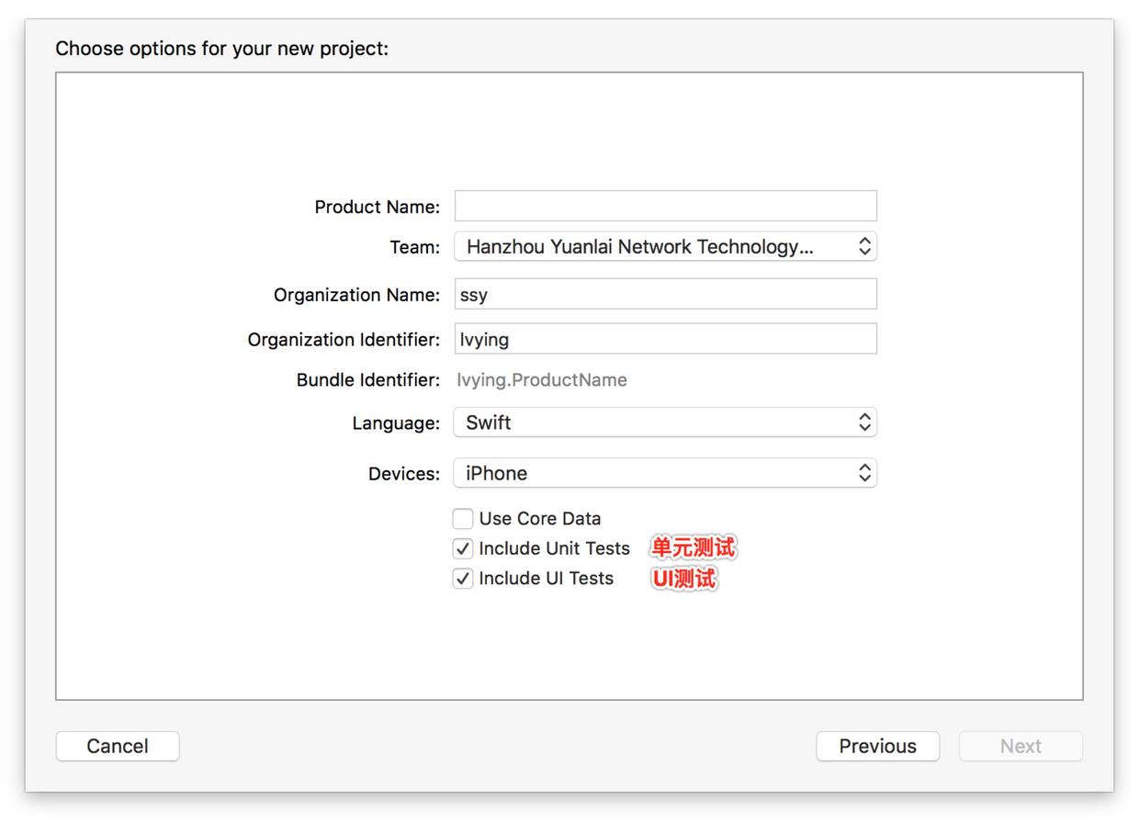The height and width of the screenshot is (823, 1139).
Task: Uncheck the Include Unit Tests checkbox
Action: click(463, 549)
